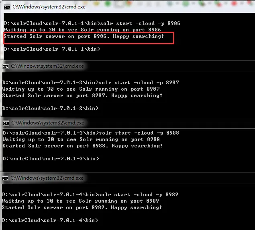Click 'Waiting up to 30' line for port 8988

(x=81, y=139)
